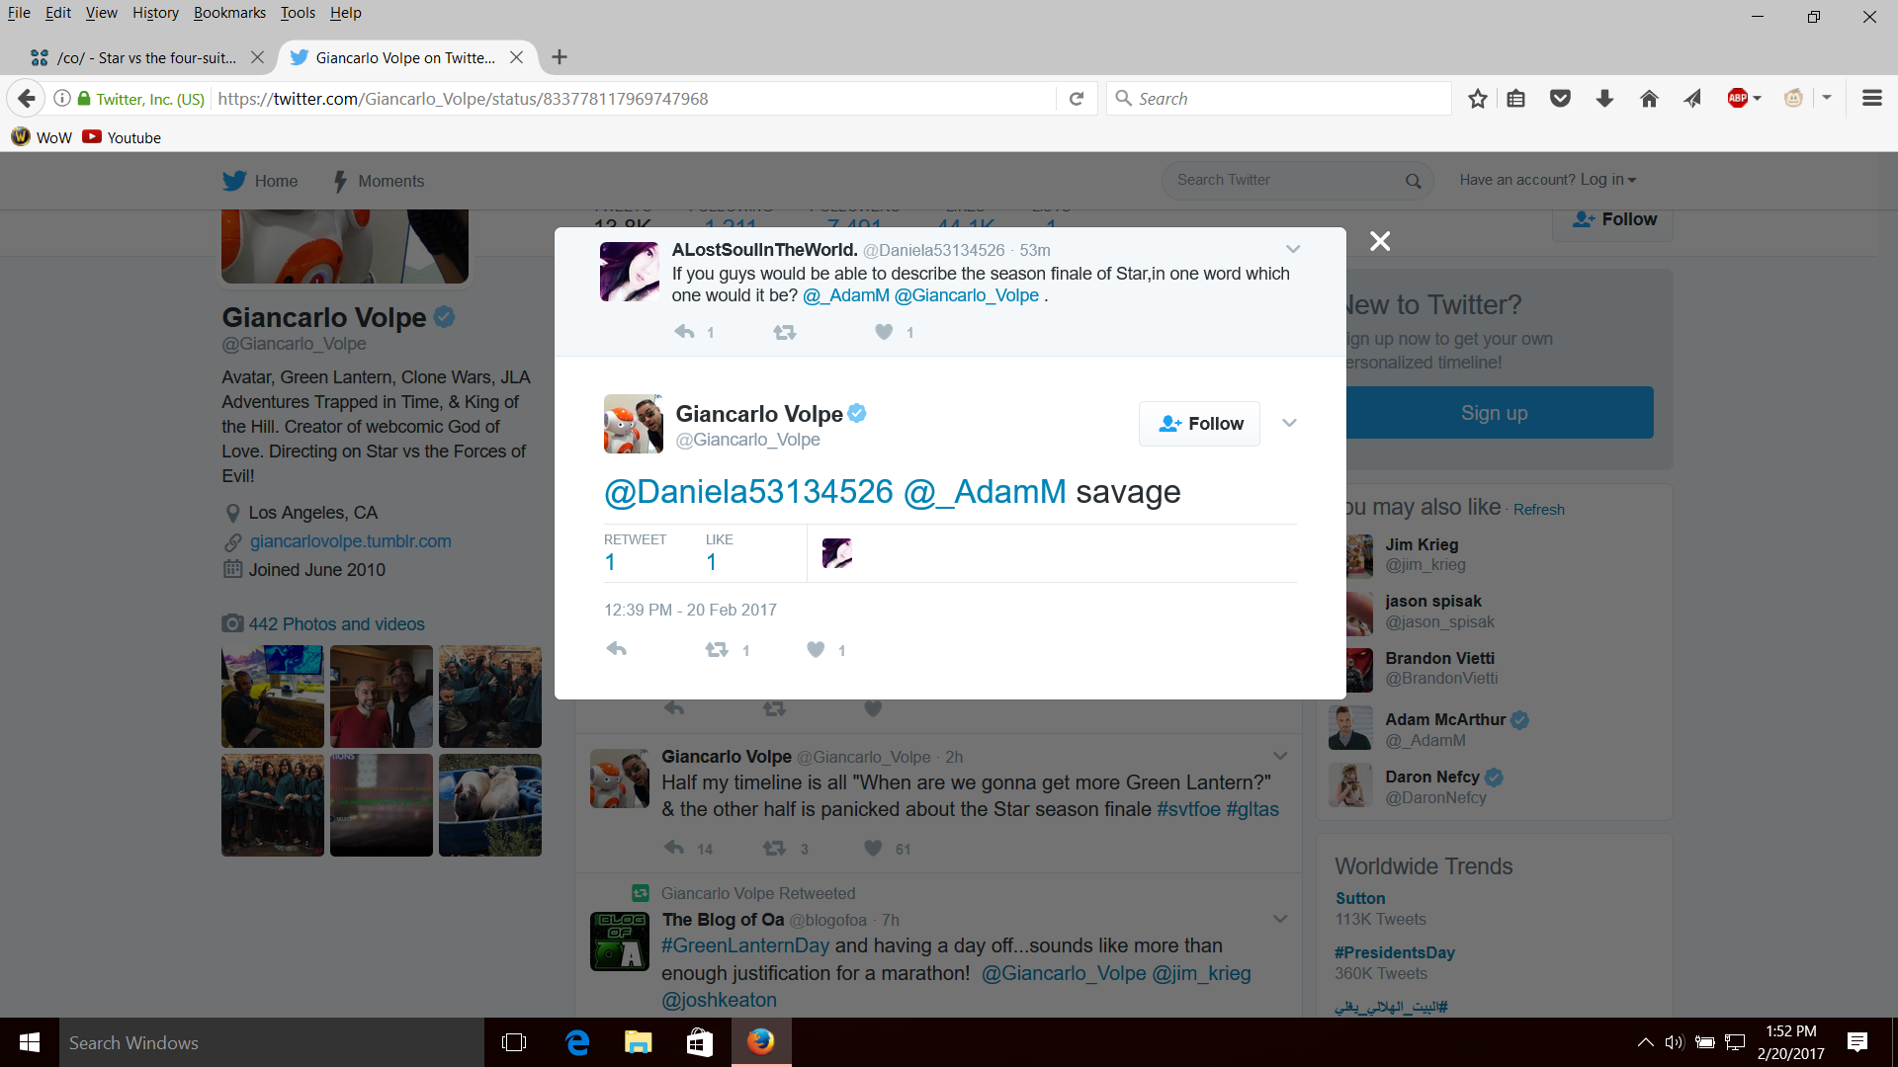Open @_AdamM mention link in the top tweet
1898x1067 pixels.
pos(845,295)
